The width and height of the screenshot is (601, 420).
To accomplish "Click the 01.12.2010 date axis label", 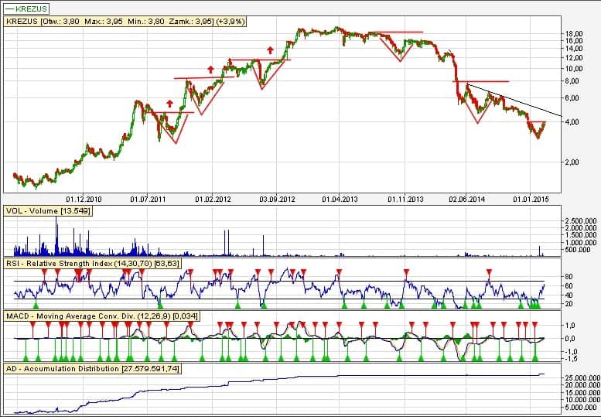I will [85, 199].
